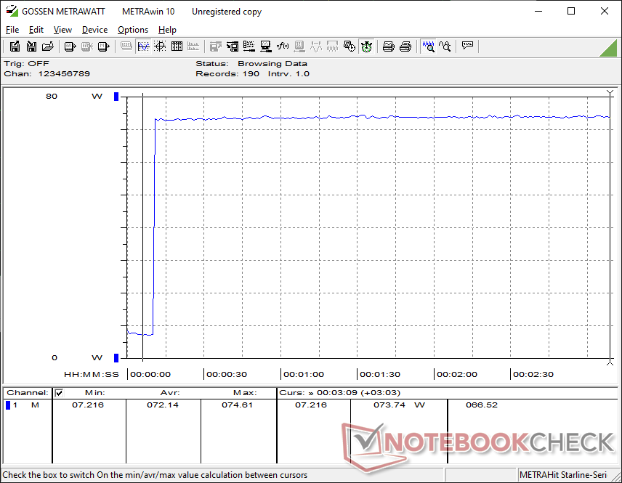The height and width of the screenshot is (483, 622).
Task: Click the curve magnifier search icon
Action: pyautogui.click(x=445, y=46)
